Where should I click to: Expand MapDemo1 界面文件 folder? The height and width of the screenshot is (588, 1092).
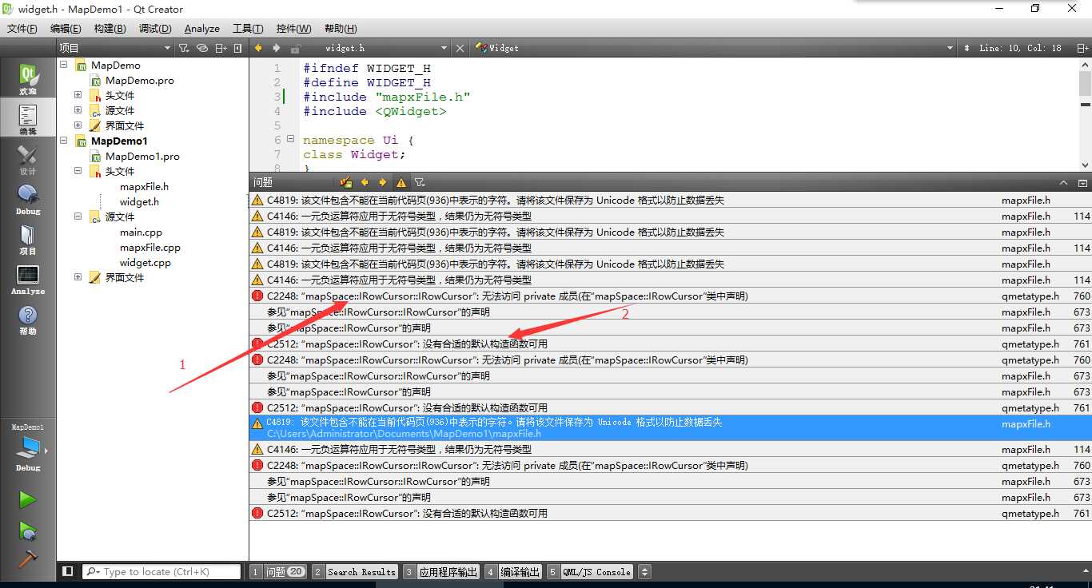click(x=78, y=277)
